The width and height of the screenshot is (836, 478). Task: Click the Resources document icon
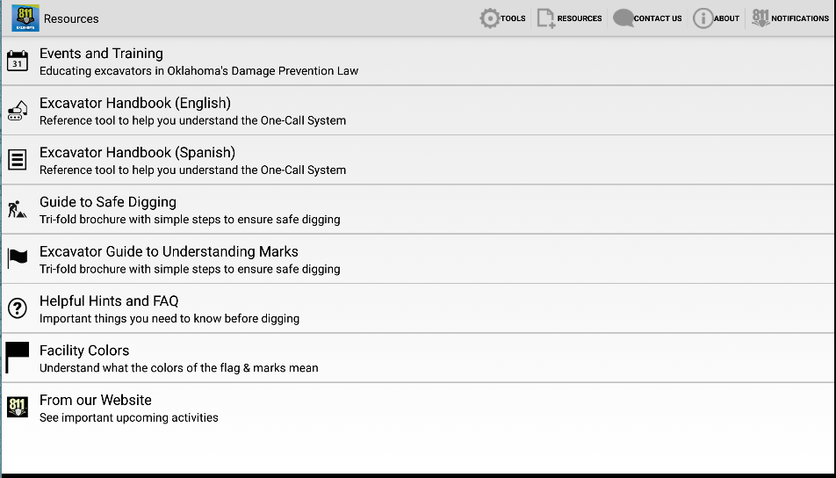(546, 18)
